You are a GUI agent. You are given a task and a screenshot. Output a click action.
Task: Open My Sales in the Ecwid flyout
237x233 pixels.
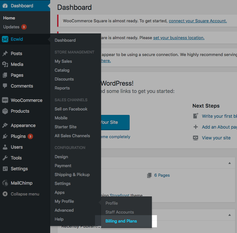[63, 61]
